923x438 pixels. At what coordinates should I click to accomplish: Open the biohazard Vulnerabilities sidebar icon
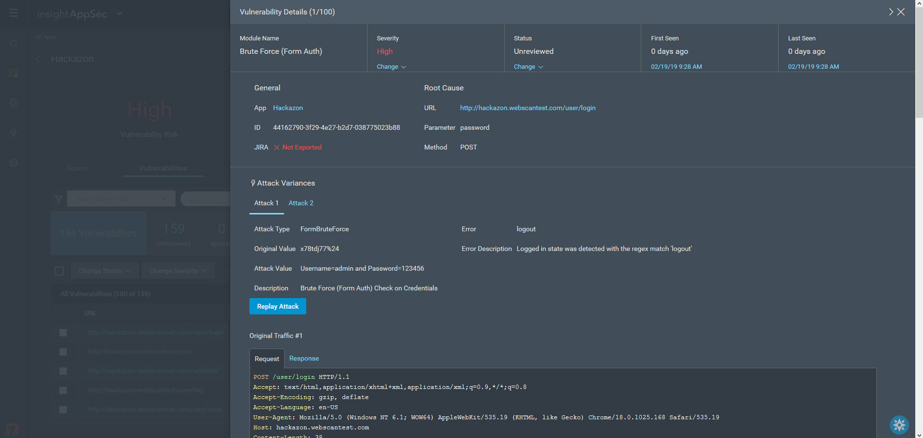pyautogui.click(x=13, y=133)
